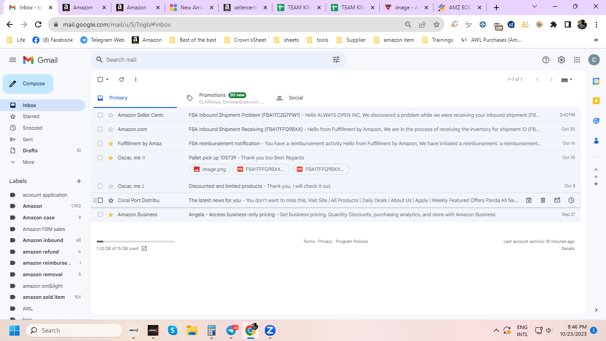Archive the Coral Port Distribu. email
The width and height of the screenshot is (606, 341).
point(529,200)
